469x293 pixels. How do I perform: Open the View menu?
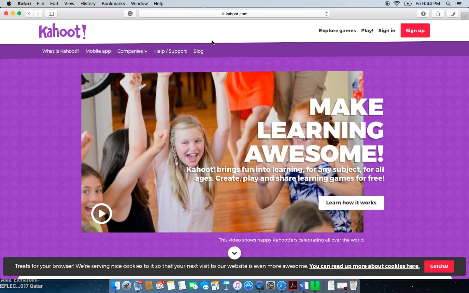(69, 4)
